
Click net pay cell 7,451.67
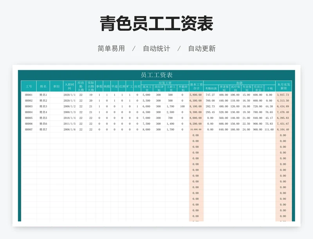click(283, 124)
